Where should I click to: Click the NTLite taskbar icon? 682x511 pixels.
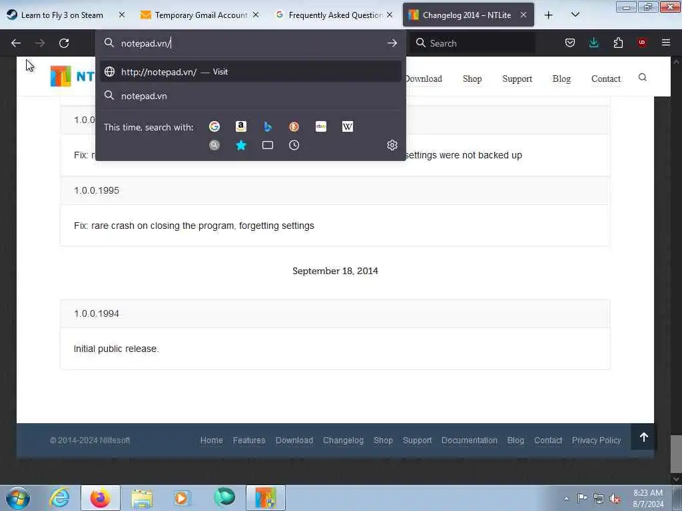coord(266,498)
